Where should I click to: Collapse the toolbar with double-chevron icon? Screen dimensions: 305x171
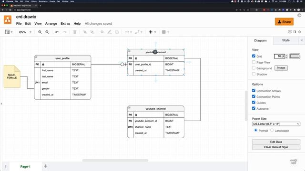point(300,32)
